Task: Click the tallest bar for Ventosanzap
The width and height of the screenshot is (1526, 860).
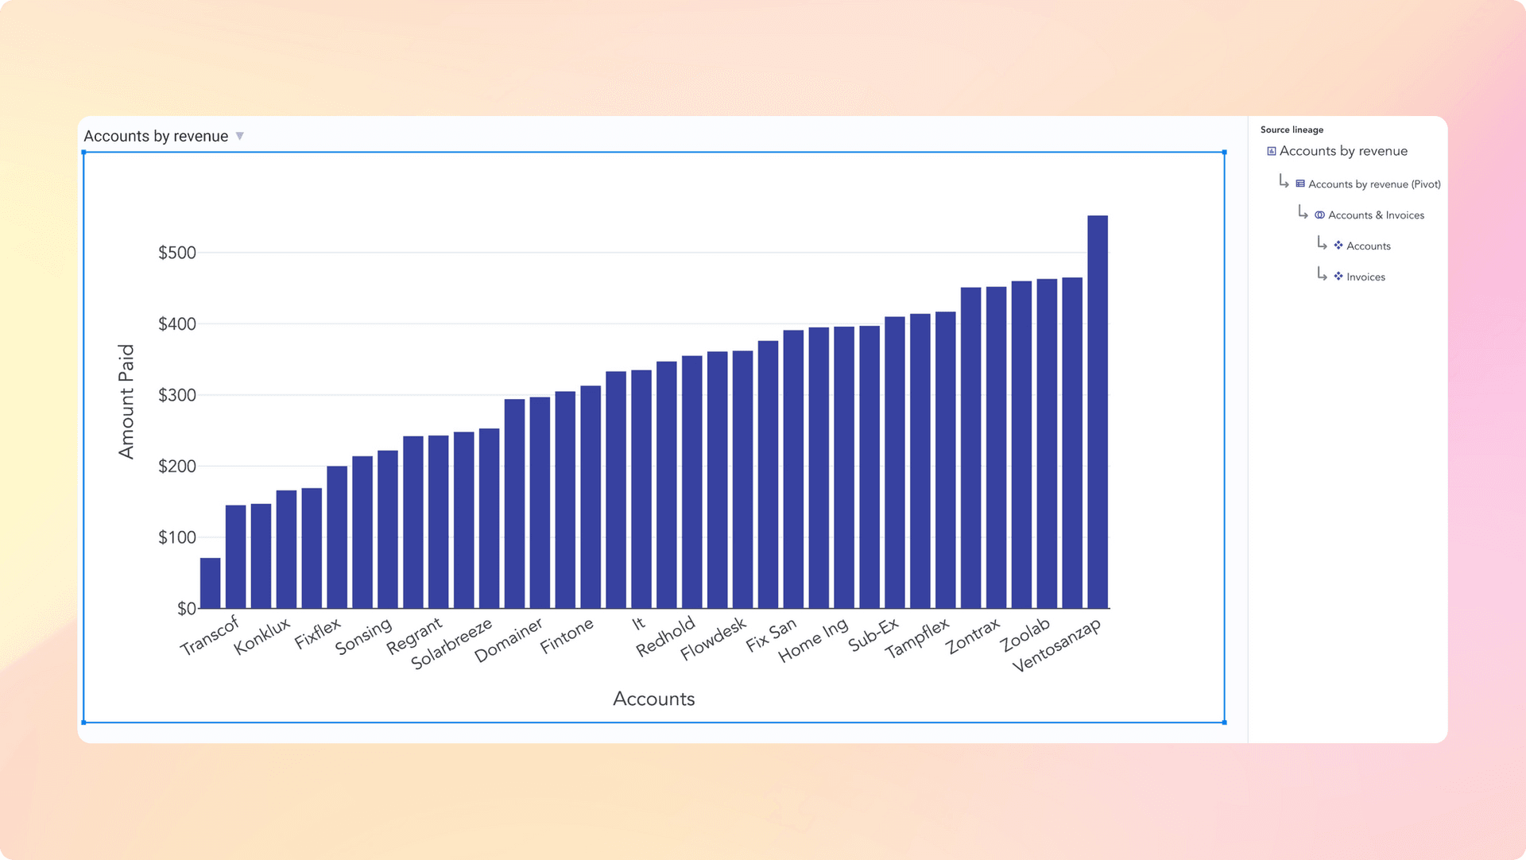Action: click(1097, 412)
